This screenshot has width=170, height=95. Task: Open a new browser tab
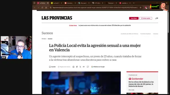(134, 3)
